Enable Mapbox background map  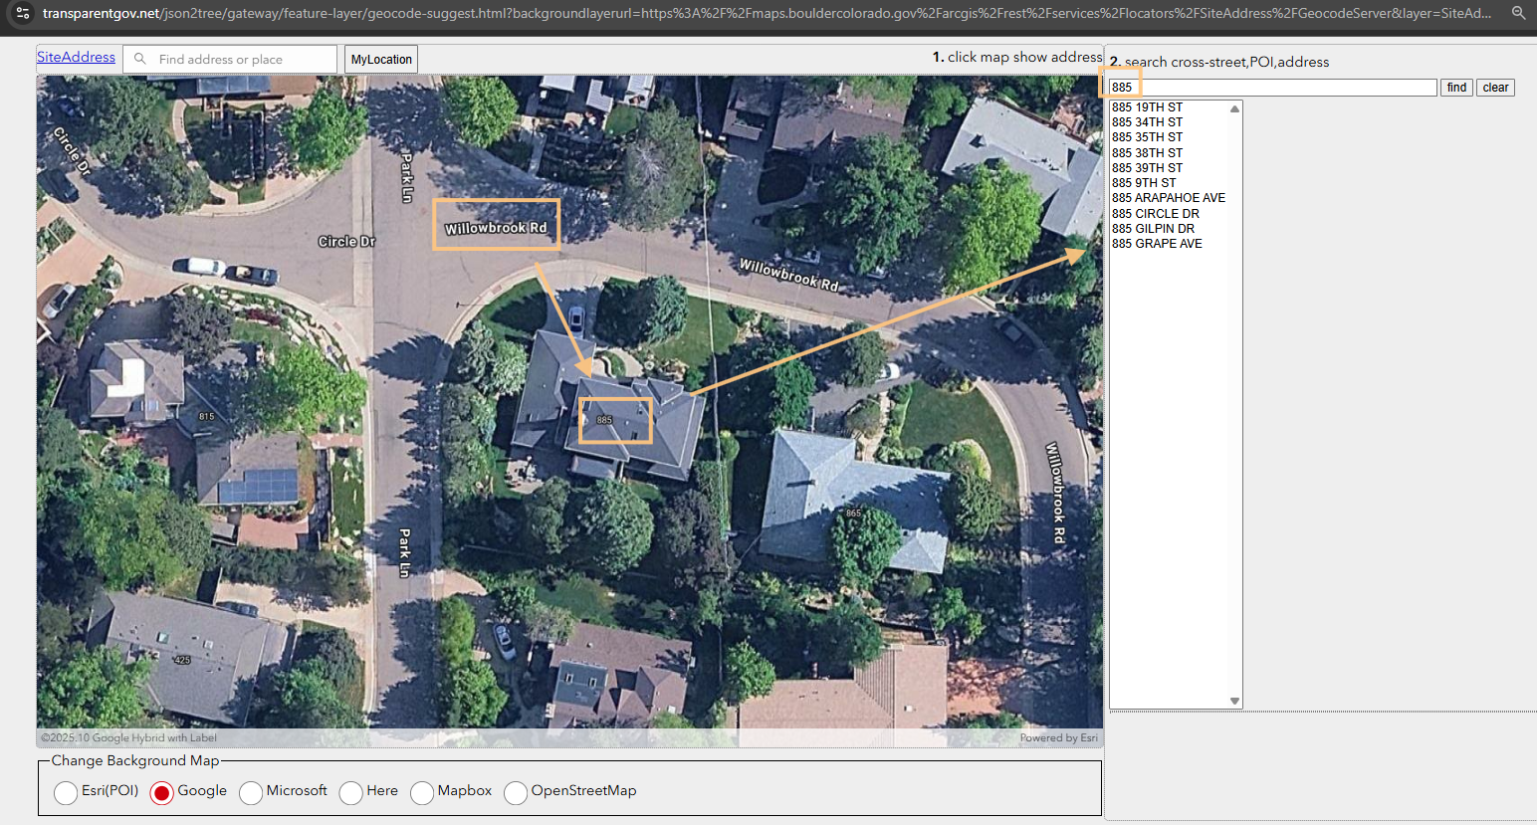(x=422, y=792)
